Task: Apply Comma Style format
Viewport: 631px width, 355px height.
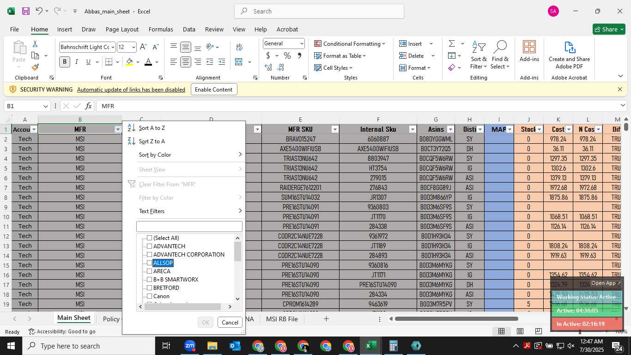Action: 299,55
